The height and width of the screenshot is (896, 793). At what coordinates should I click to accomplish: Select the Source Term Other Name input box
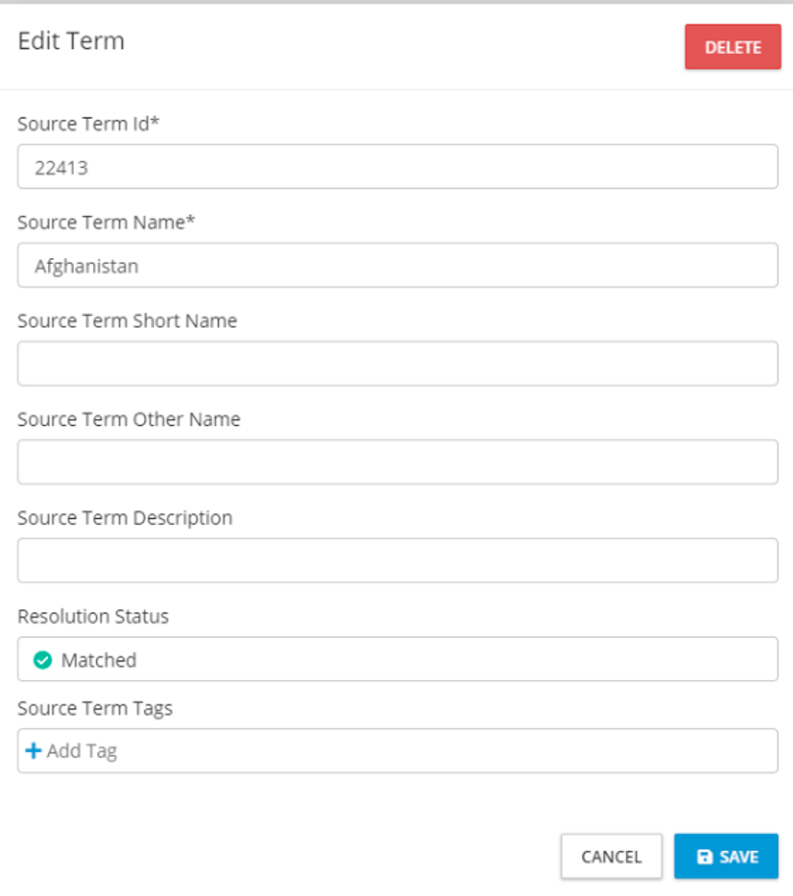click(x=397, y=461)
